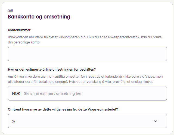174x135 pixels.
Task: Focus the Kontonummer input field
Action: [87, 54]
